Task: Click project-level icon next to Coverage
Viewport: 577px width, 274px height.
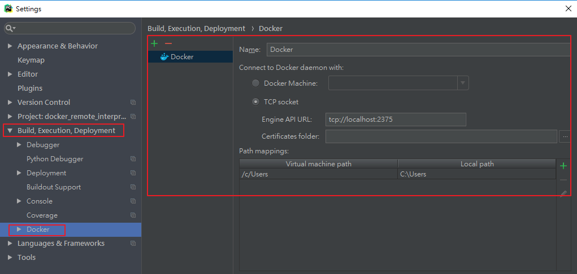Action: tap(133, 215)
